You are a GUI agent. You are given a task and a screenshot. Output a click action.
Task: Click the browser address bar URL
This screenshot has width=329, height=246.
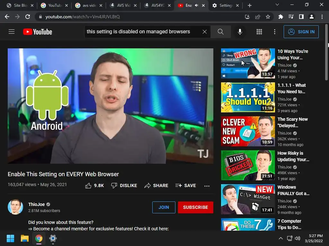coord(83,17)
